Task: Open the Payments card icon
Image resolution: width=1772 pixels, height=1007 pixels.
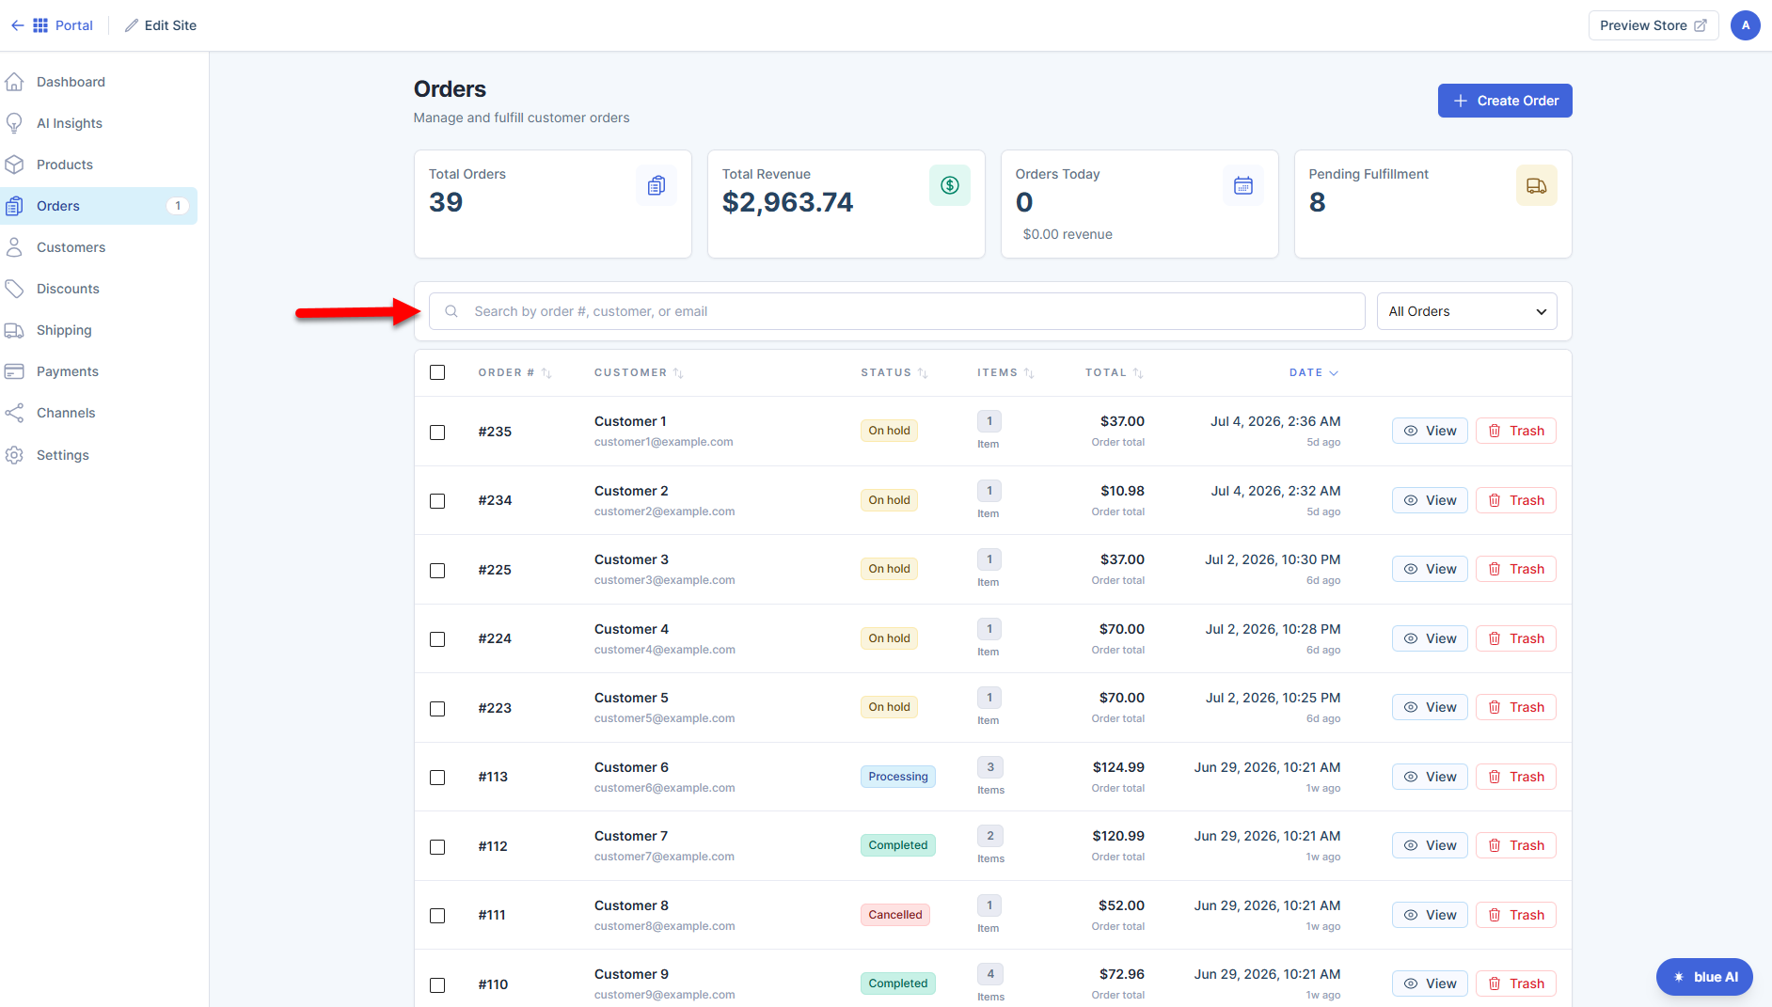Action: (14, 371)
